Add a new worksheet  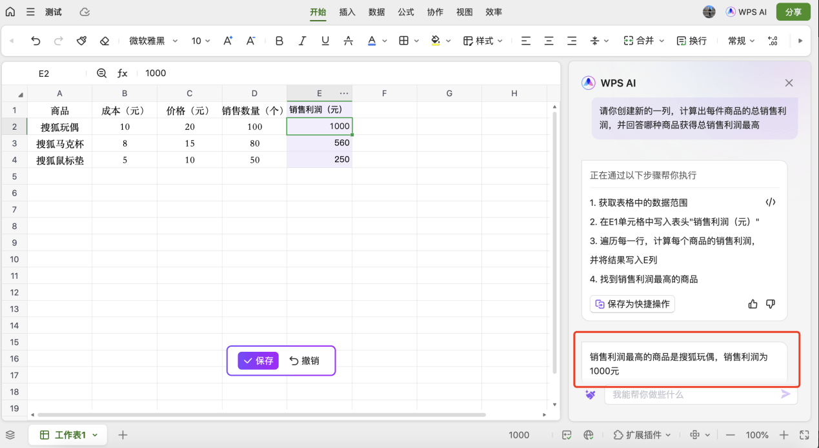tap(123, 435)
